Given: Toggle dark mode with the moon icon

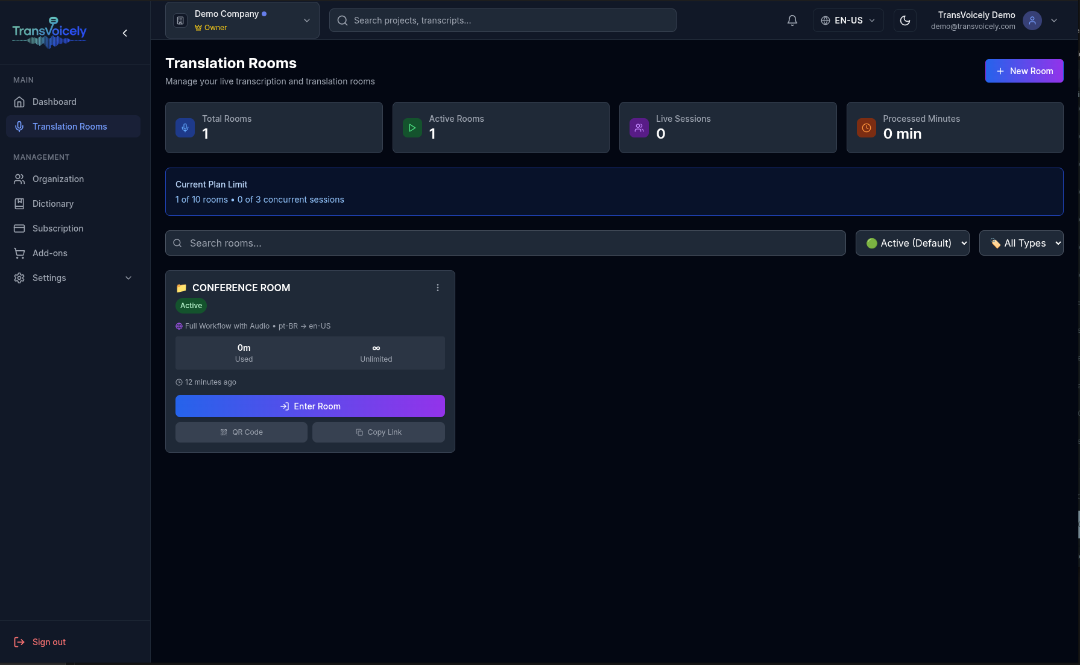Looking at the screenshot, I should [x=905, y=20].
